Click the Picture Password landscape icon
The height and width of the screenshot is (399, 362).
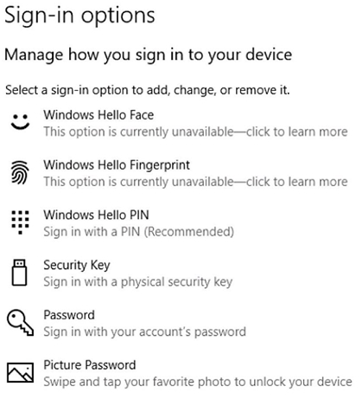coord(20,372)
